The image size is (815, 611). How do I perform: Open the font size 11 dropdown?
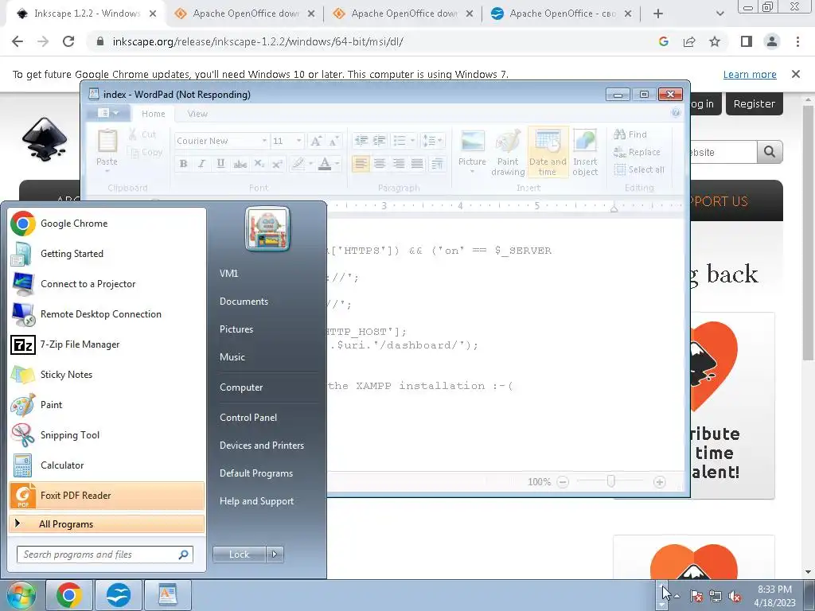(298, 141)
